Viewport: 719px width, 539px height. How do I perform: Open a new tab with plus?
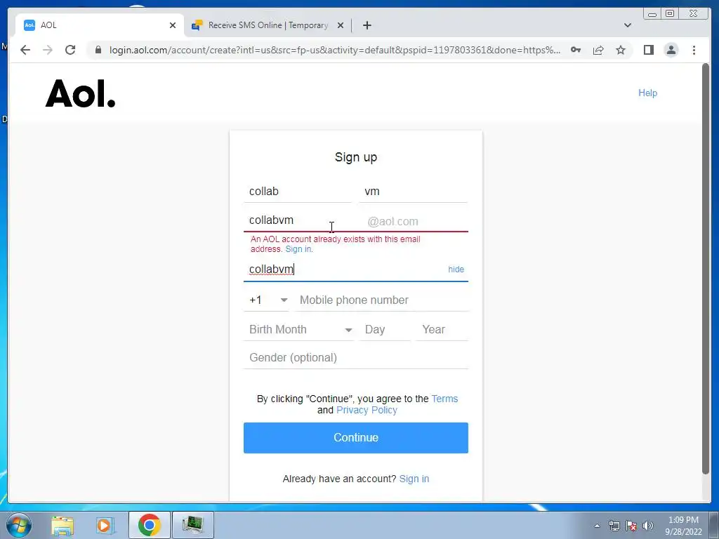pyautogui.click(x=367, y=25)
